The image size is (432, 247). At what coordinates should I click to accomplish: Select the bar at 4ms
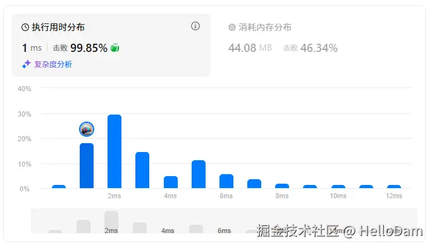point(171,182)
